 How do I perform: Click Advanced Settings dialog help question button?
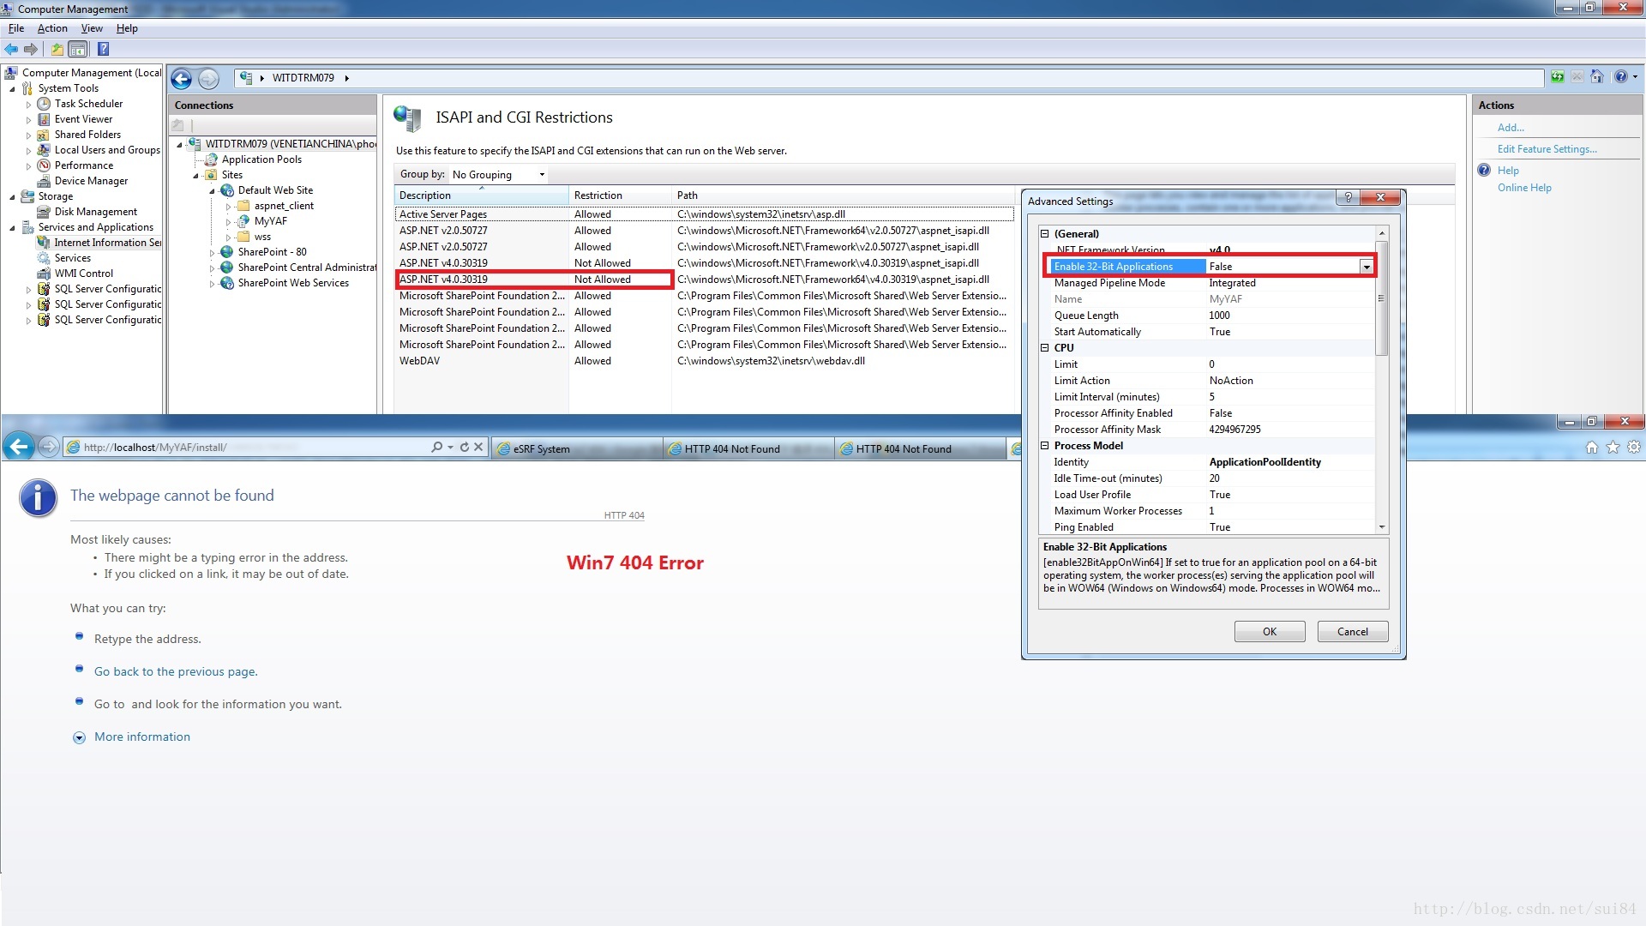[1348, 198]
